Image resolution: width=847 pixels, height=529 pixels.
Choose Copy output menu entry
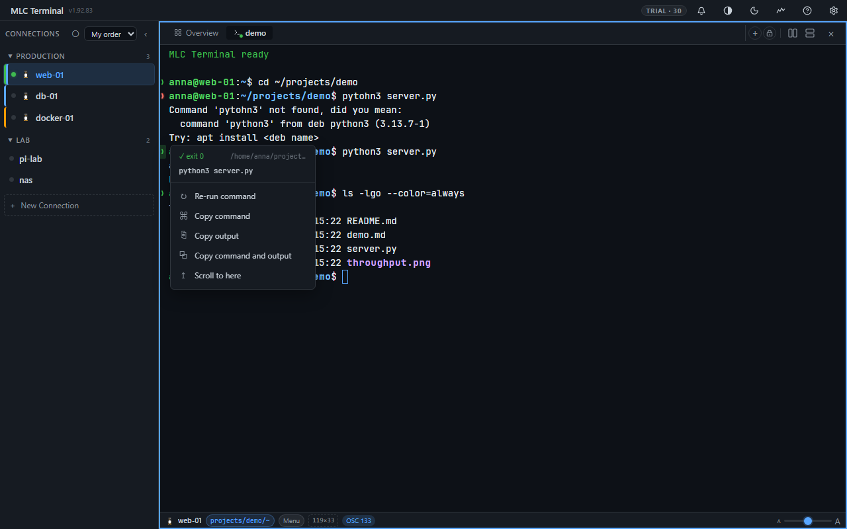click(243, 236)
